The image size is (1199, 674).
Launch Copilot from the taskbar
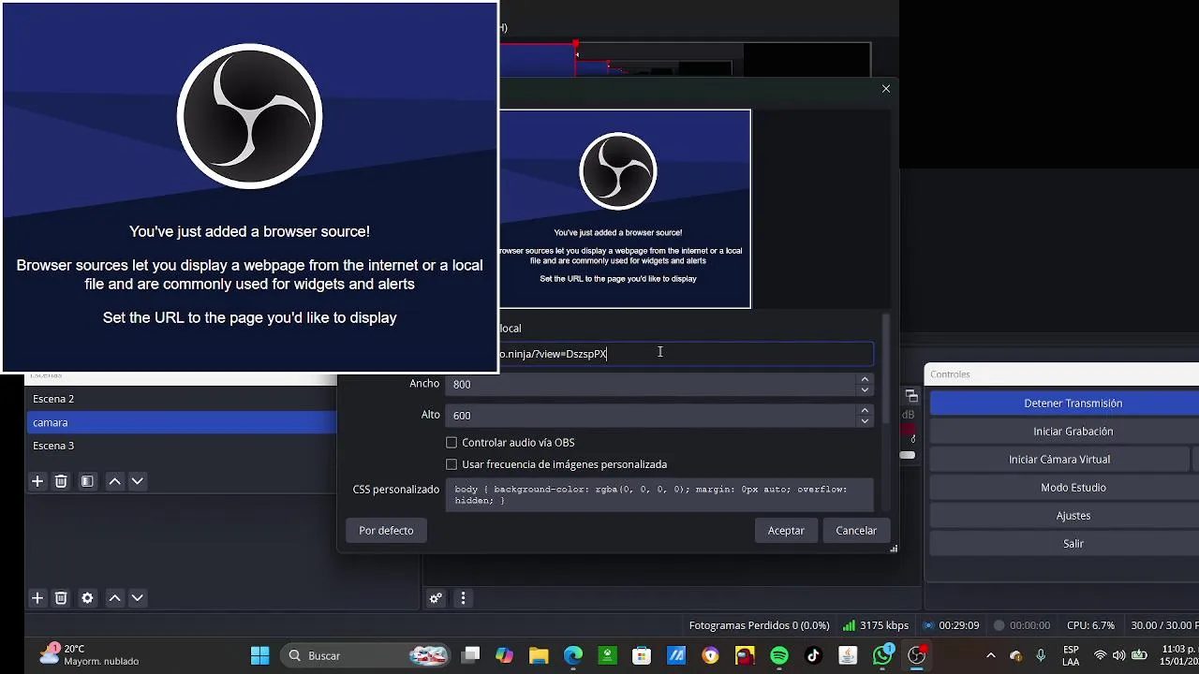pyautogui.click(x=505, y=656)
